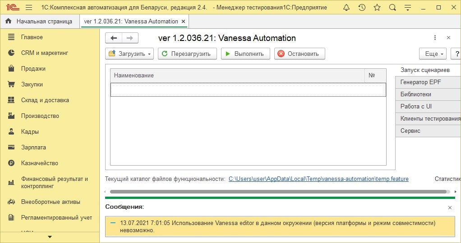Open notifications bell icon
Screen dimensions: 461x243
346,8
